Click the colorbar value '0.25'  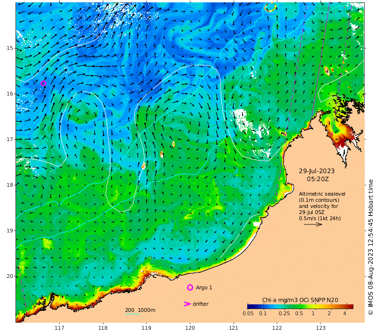284,313
